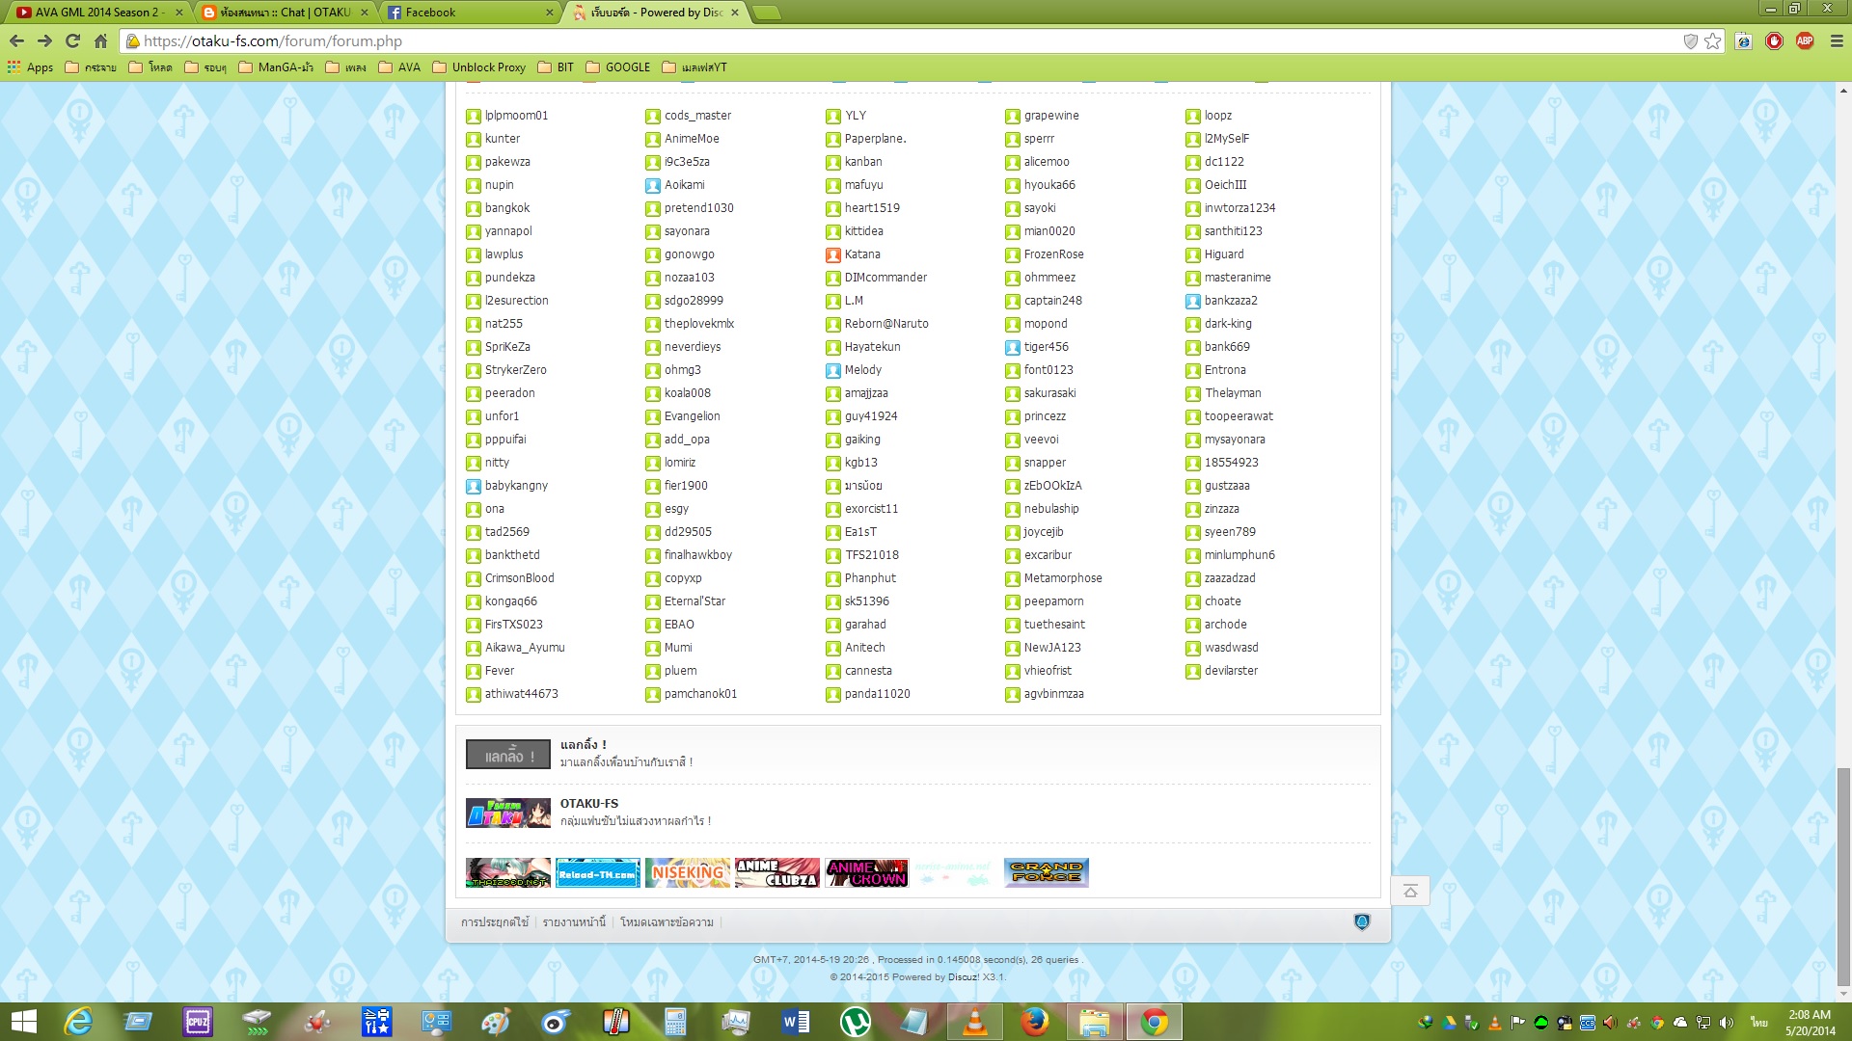This screenshot has height=1041, width=1852.
Task: Open the Chrome hamburger menu
Action: 1836,40
